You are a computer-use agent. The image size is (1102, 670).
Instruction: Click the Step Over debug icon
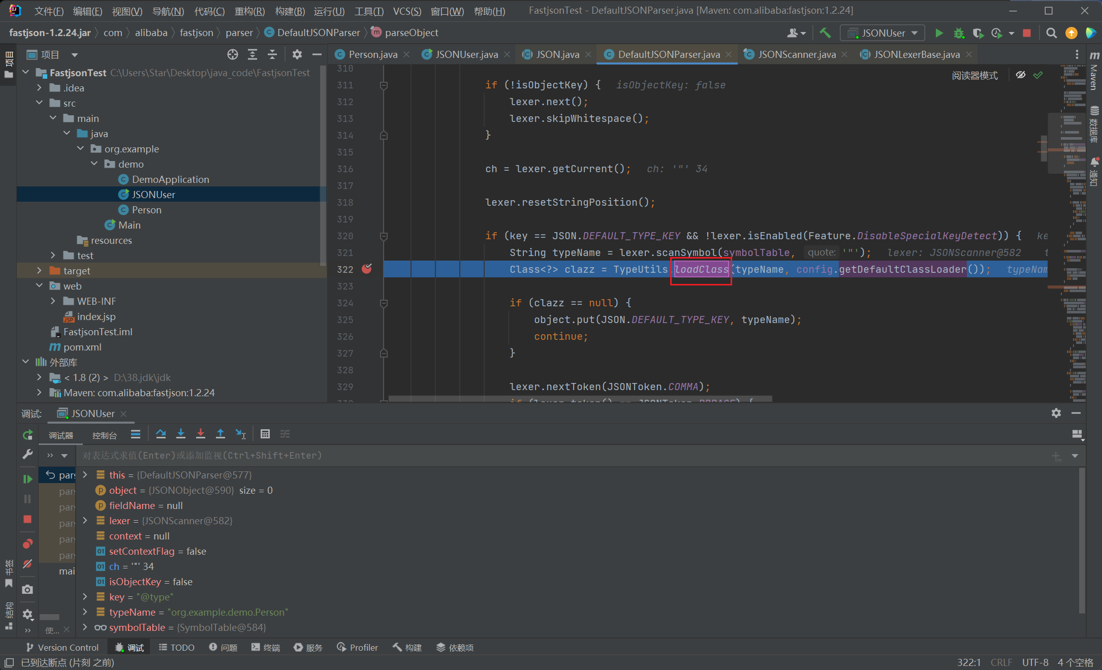[x=161, y=434]
